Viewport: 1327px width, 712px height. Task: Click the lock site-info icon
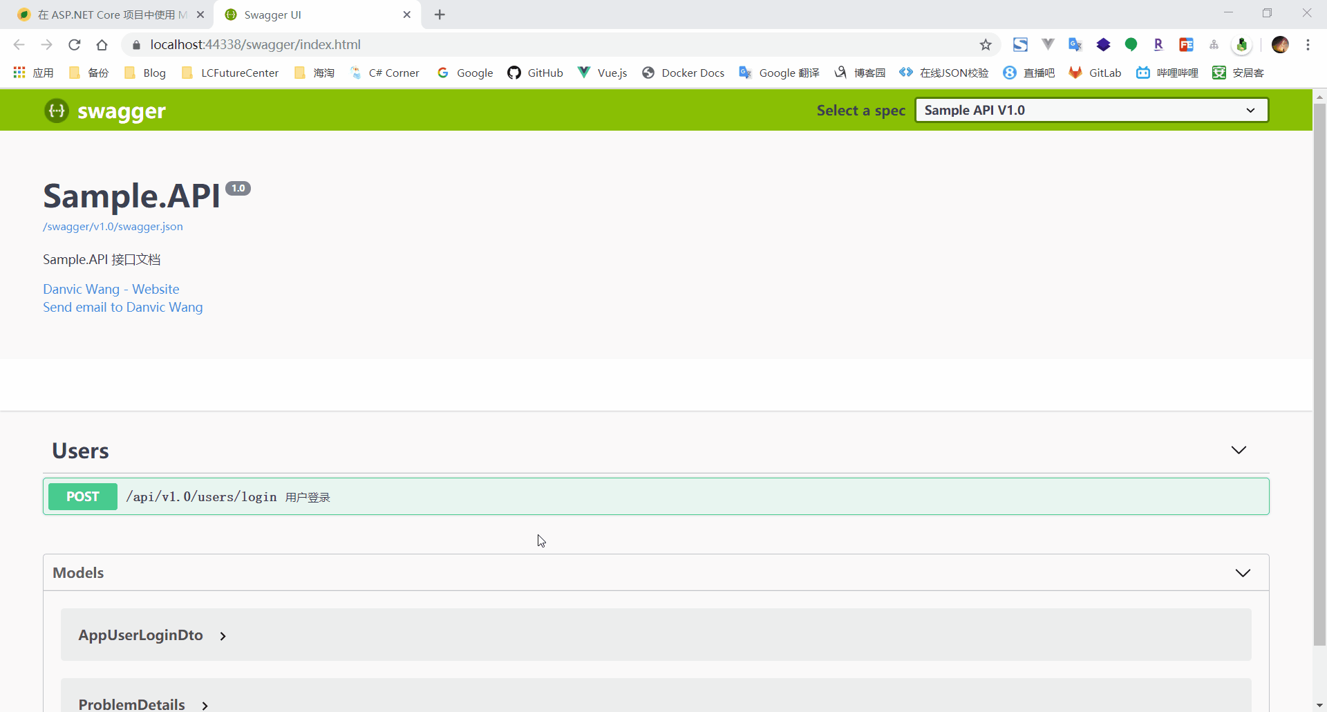coord(136,45)
